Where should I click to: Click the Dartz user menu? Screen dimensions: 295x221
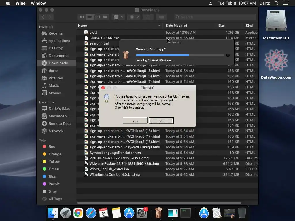[264, 3]
